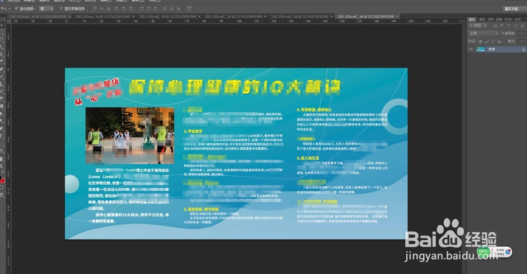Hide the 背景 layer with eye icon
Image resolution: width=527 pixels, height=274 pixels.
[x=471, y=49]
